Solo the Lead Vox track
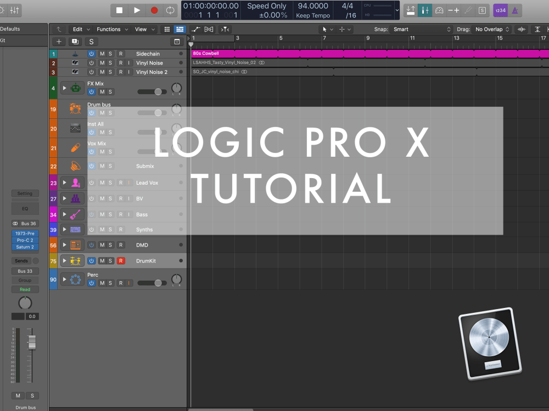This screenshot has width=549, height=411. click(110, 183)
